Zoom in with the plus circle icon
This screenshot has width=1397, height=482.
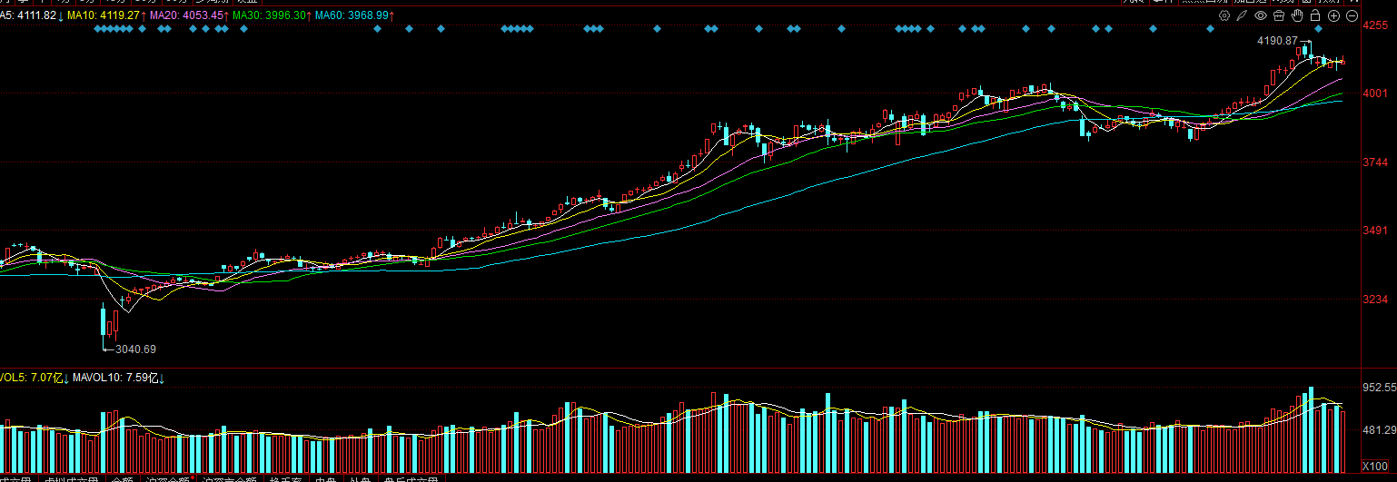[1333, 15]
